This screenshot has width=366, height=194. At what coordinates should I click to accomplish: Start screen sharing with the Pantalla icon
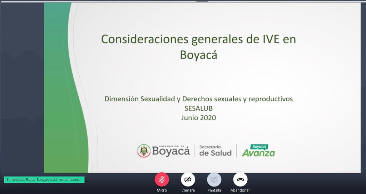tap(214, 179)
